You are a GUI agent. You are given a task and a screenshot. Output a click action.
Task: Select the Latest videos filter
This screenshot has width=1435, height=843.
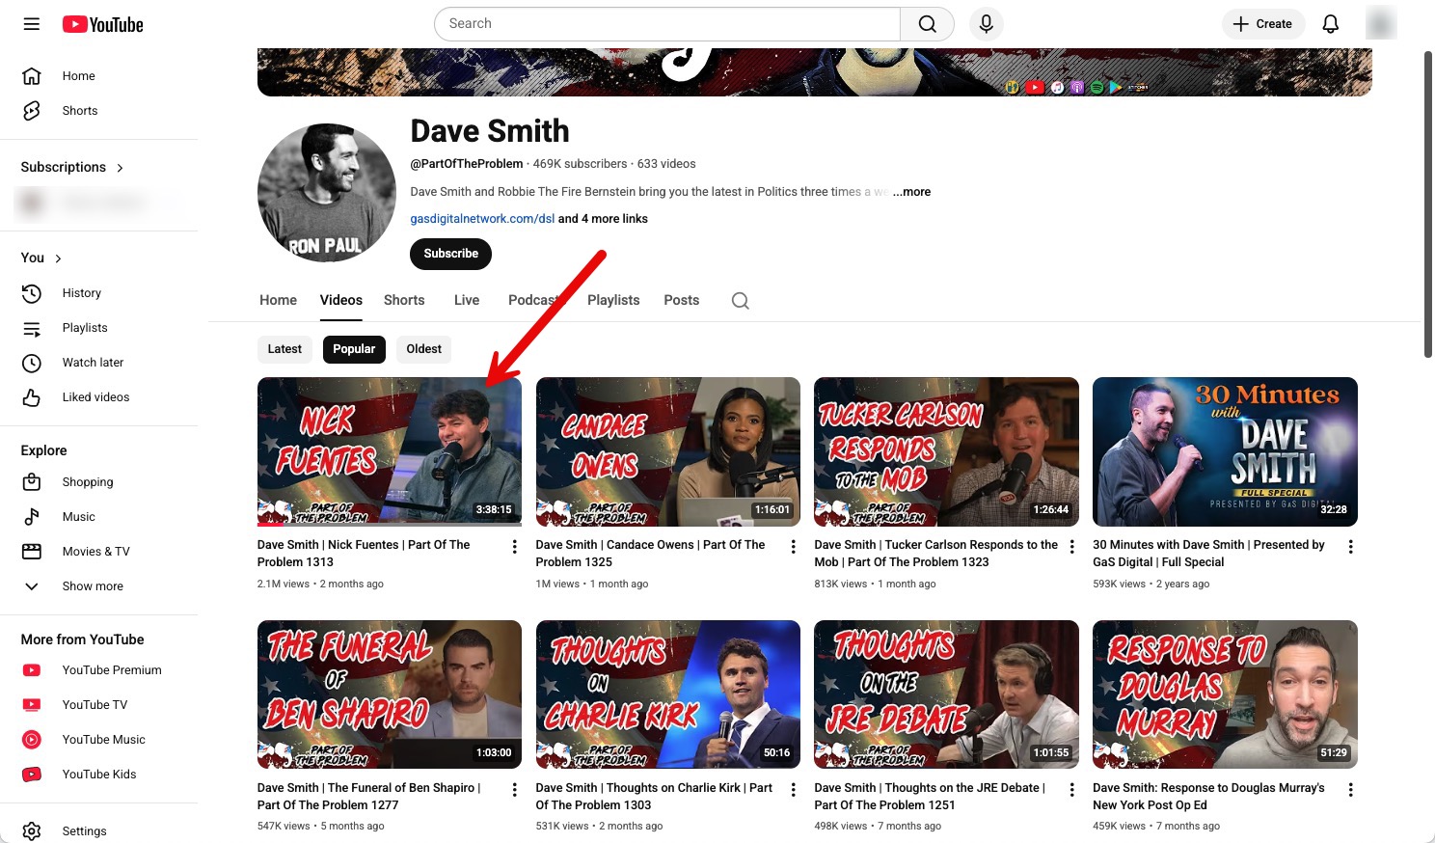(284, 349)
